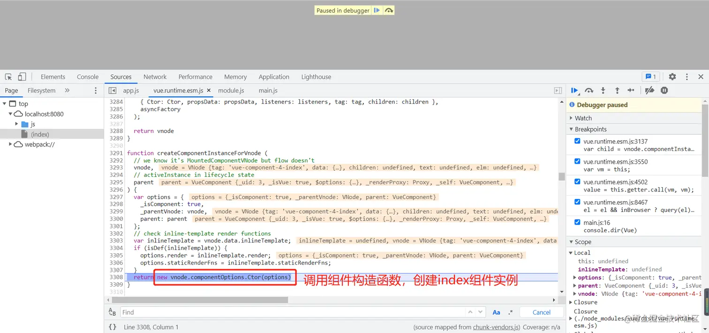Switch to the Console panel

[88, 77]
